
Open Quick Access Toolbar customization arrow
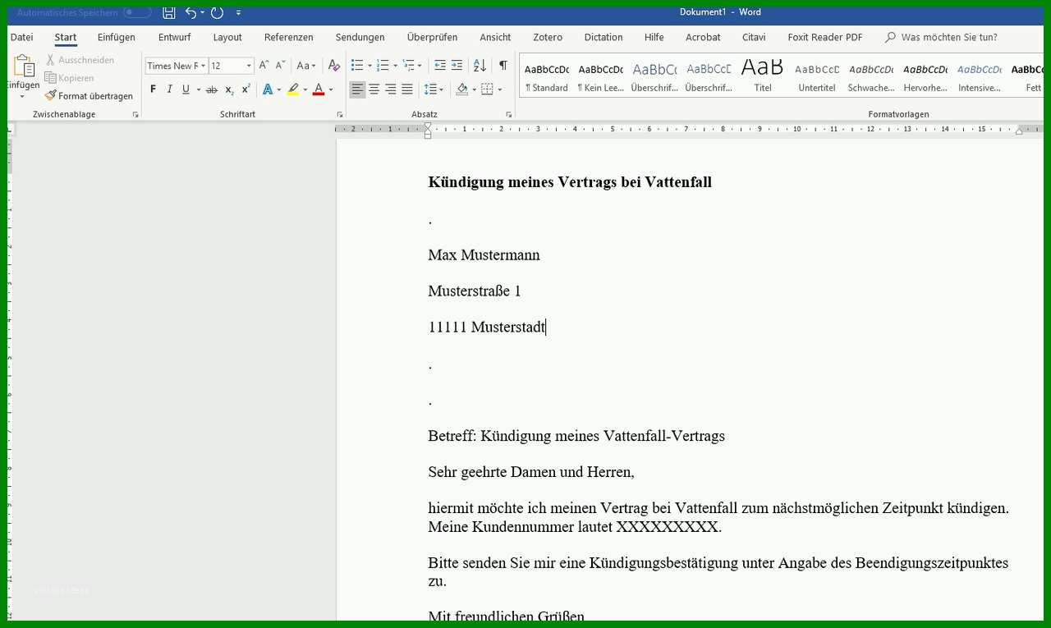coord(238,12)
